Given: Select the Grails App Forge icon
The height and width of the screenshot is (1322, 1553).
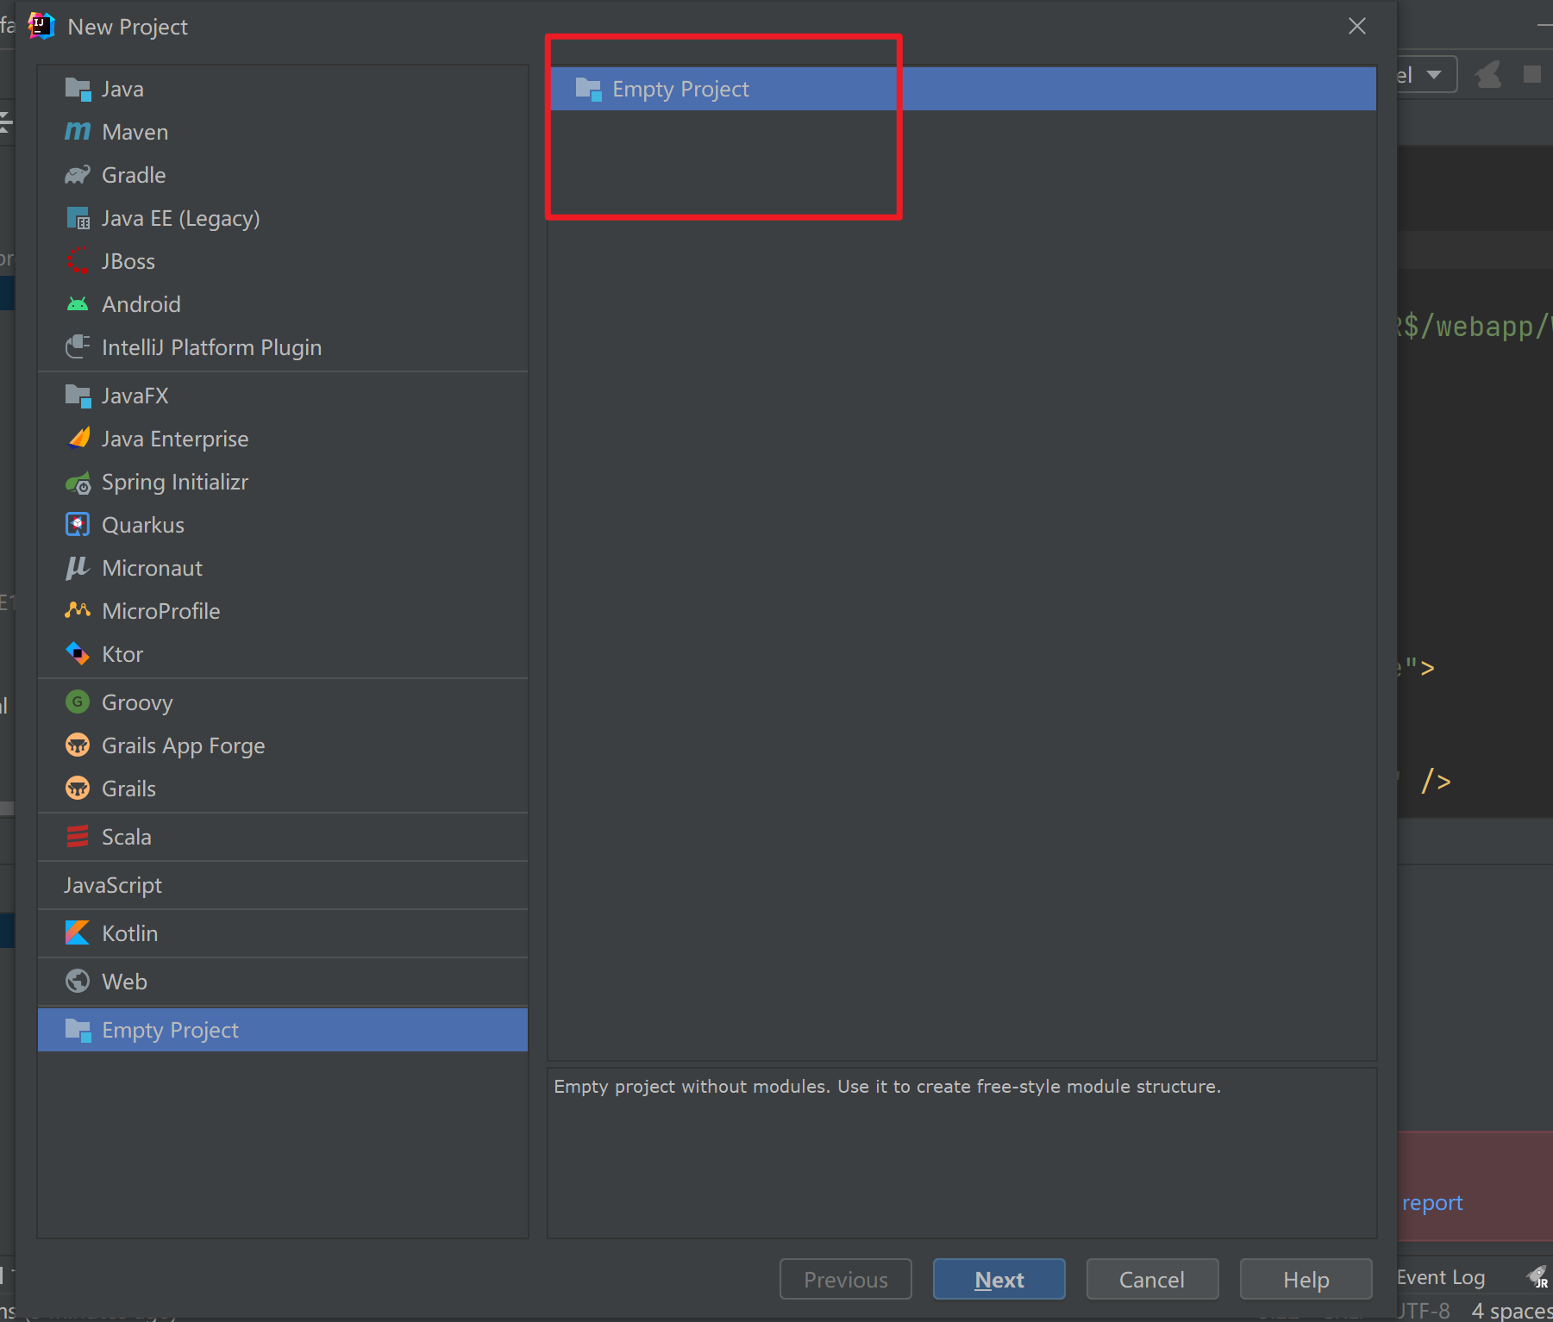Looking at the screenshot, I should coord(78,745).
